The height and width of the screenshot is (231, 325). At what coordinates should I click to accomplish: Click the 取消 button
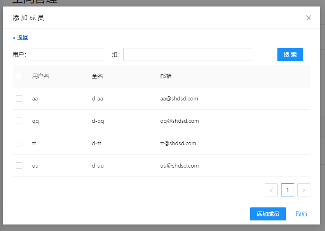(301, 214)
